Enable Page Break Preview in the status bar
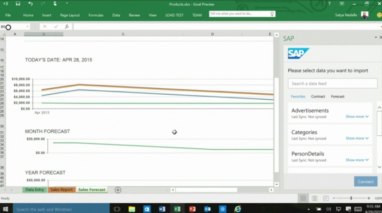 tap(325, 198)
